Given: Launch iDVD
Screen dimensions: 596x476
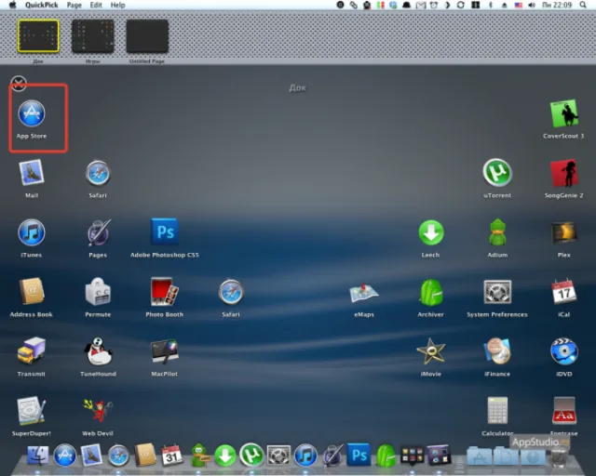Looking at the screenshot, I should point(564,351).
